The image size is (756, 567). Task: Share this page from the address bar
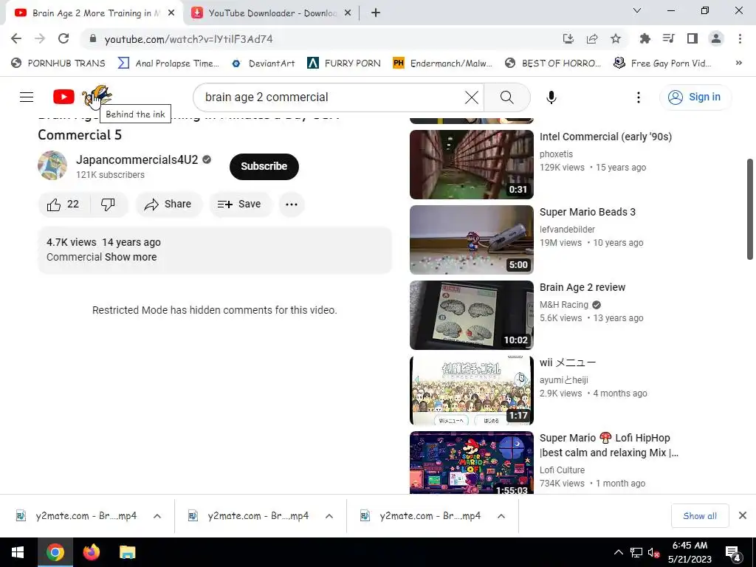(x=592, y=38)
